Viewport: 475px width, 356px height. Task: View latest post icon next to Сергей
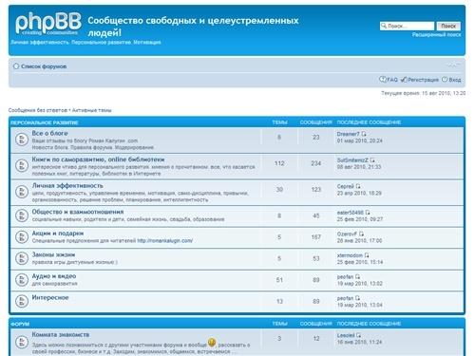[x=358, y=186]
